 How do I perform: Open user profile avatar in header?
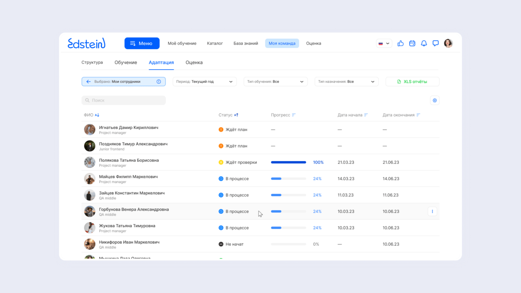(x=448, y=43)
